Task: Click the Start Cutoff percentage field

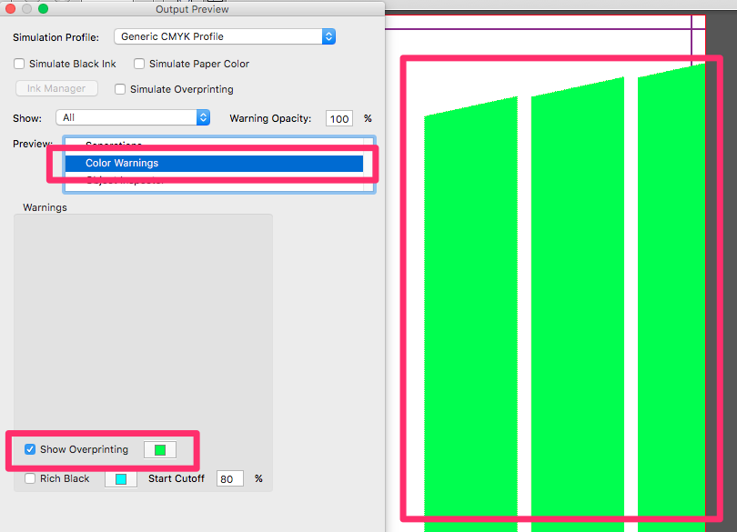Action: point(229,478)
